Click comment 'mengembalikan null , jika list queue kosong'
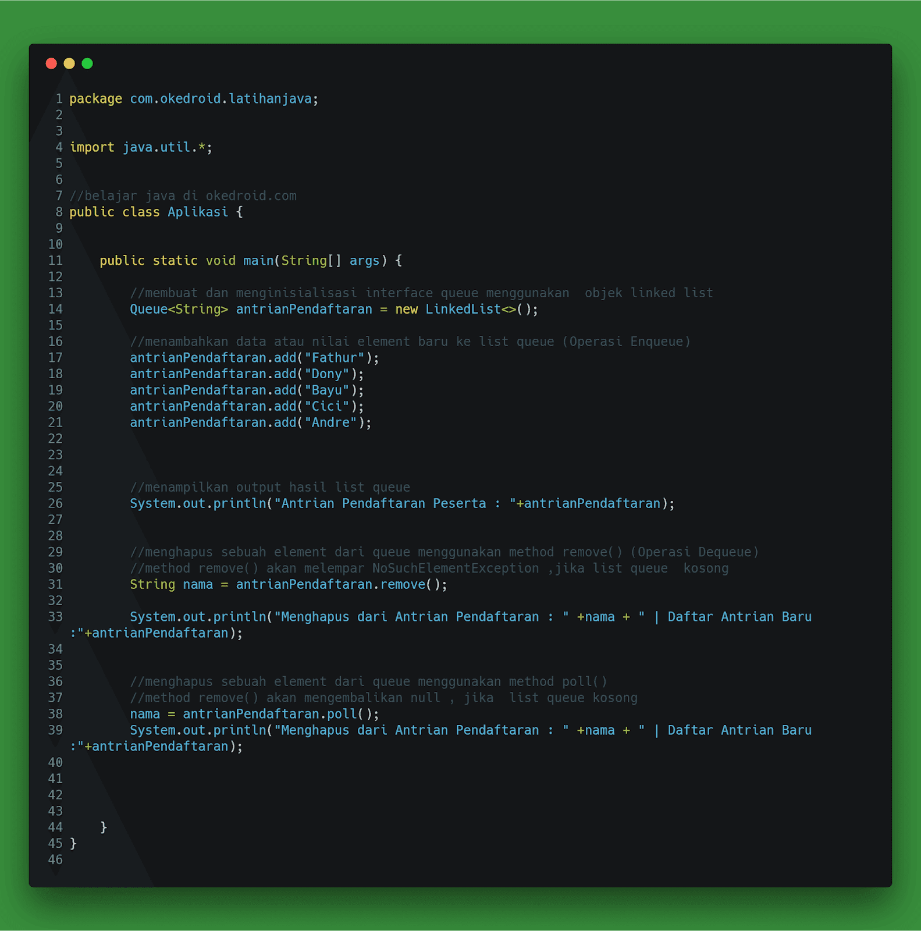 click(384, 698)
